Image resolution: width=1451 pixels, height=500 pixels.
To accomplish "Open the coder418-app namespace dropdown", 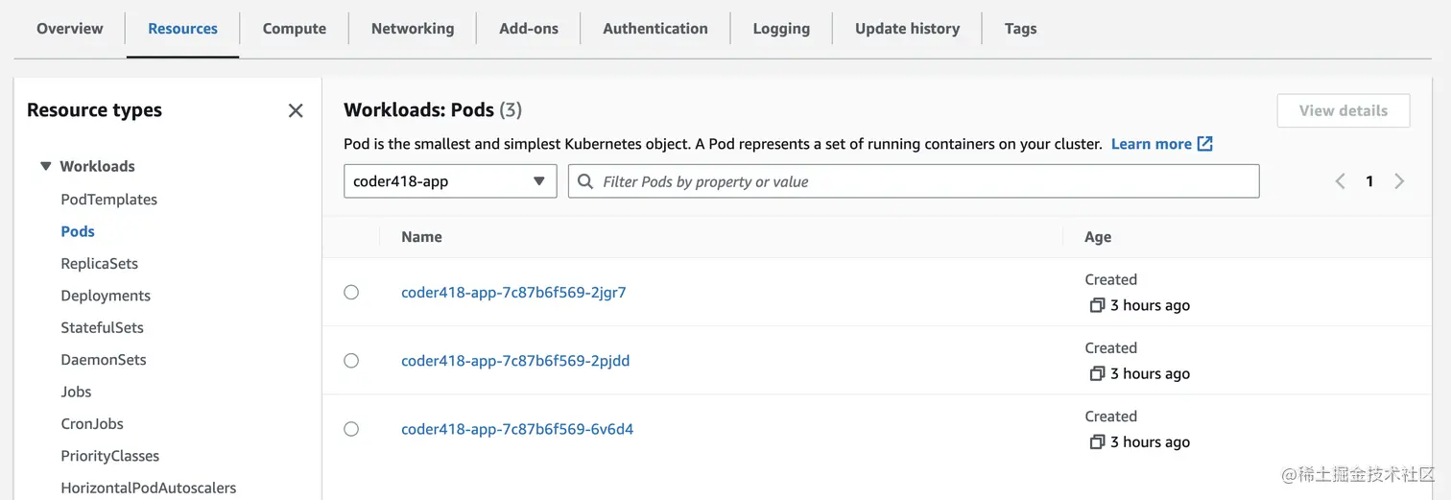I will (x=450, y=181).
